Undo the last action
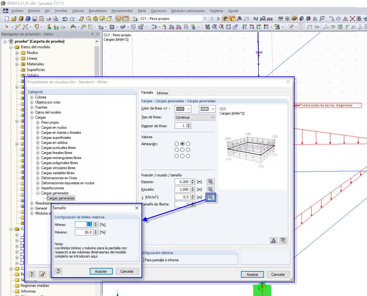The image size is (367, 296). pyautogui.click(x=65, y=19)
